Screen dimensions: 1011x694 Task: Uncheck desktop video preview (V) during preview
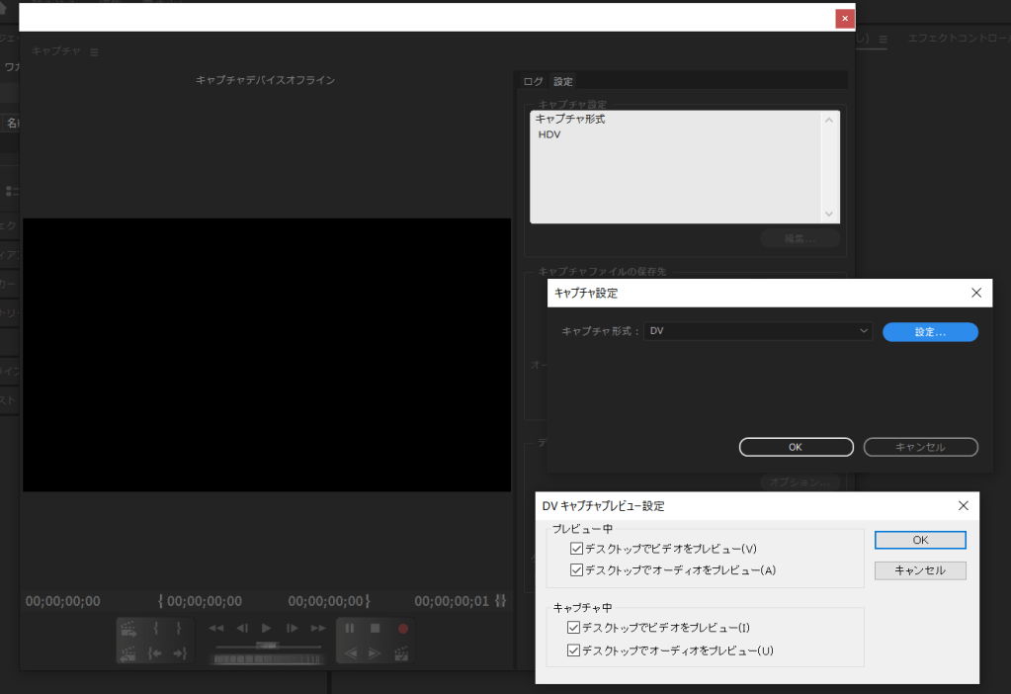576,549
